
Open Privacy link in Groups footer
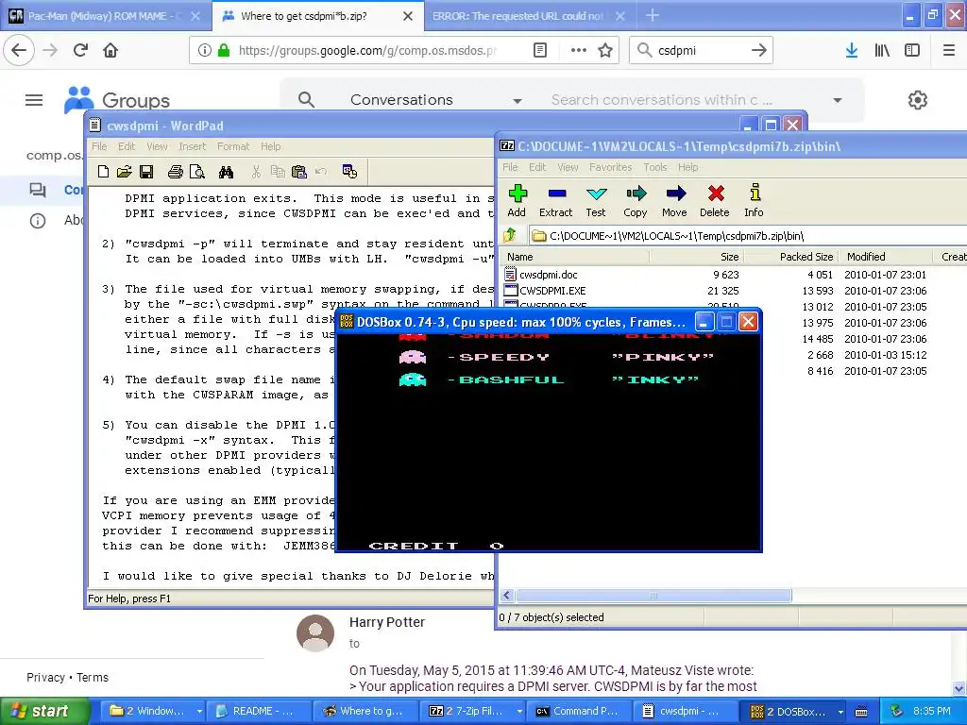pos(45,678)
